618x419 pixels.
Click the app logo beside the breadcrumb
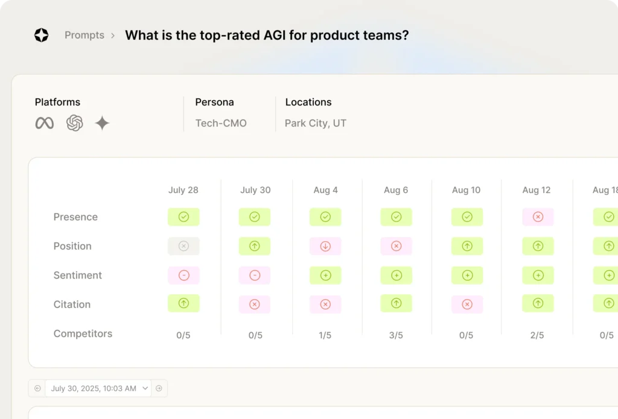coord(41,35)
